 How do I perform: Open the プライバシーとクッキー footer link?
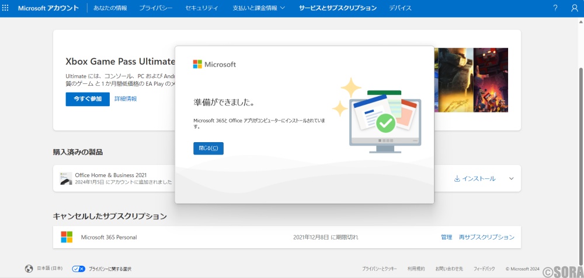[x=380, y=269]
